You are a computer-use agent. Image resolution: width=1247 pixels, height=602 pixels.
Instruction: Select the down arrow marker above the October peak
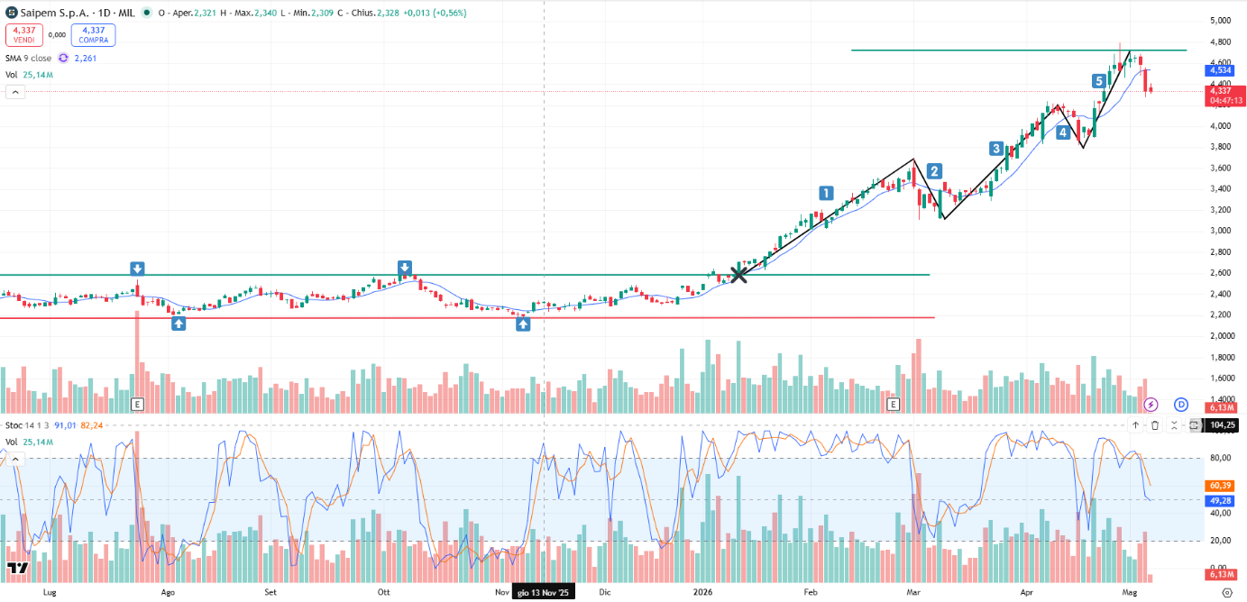click(x=405, y=267)
